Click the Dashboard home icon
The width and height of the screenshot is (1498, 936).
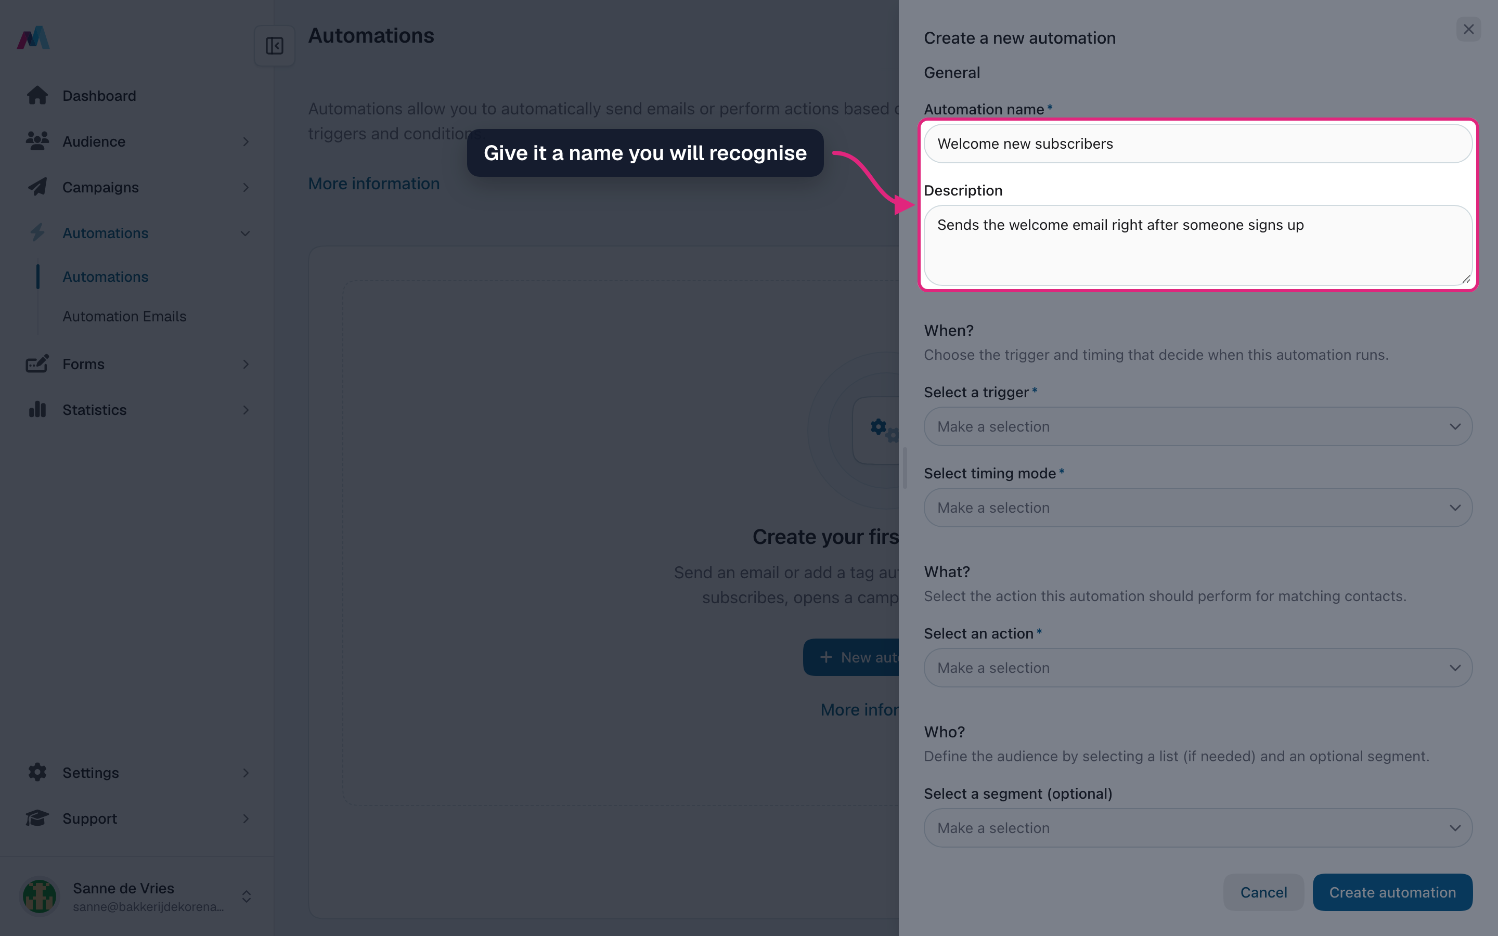point(37,95)
